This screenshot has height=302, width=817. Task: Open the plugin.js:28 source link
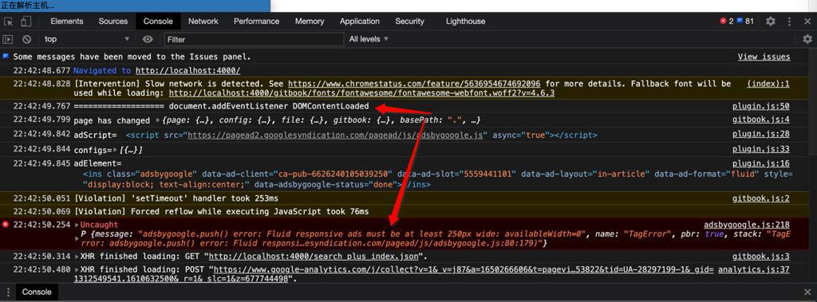[x=760, y=135]
